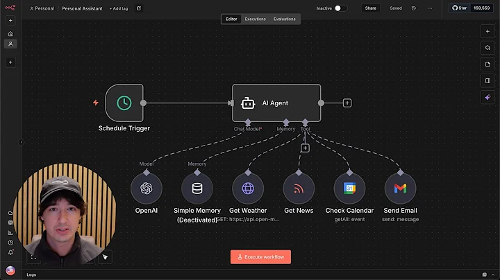Open the Logs panel label
The height and width of the screenshot is (280, 500).
coord(31,274)
